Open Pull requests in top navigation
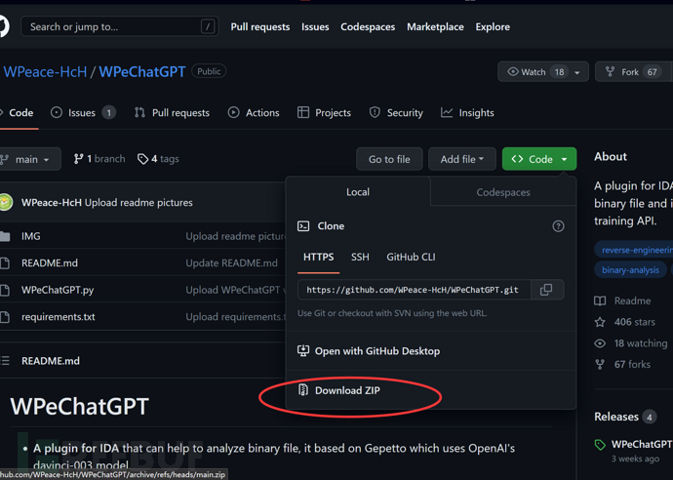This screenshot has width=673, height=480. 260,27
